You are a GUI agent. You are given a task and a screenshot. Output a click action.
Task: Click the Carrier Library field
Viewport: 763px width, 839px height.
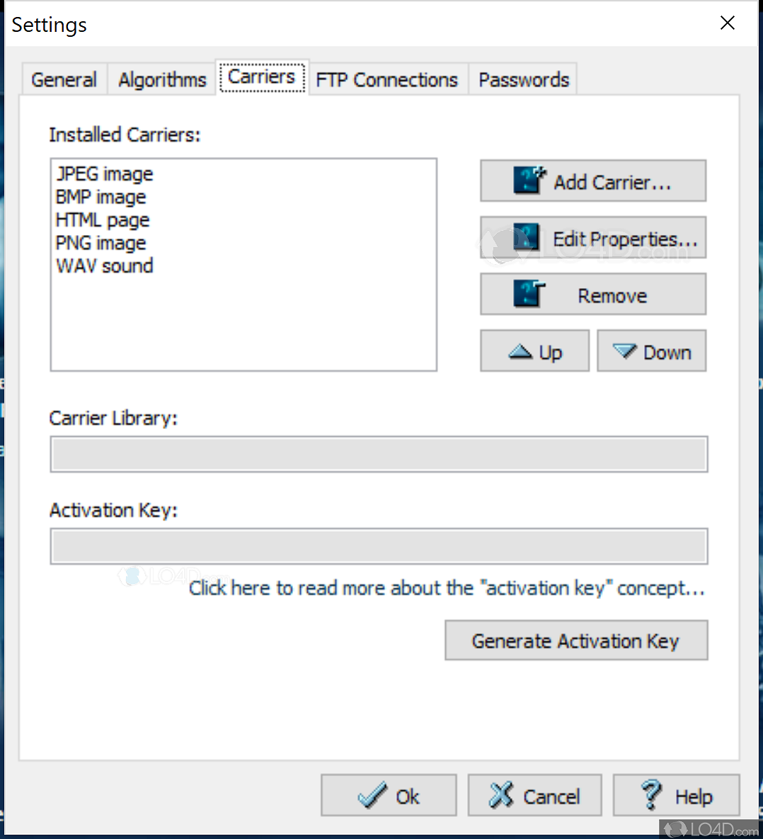(379, 454)
